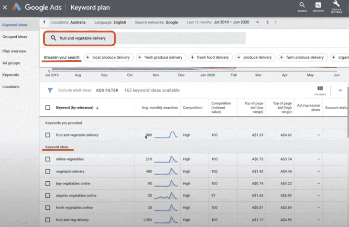Click trend sparkline for 'organic vegetables online'
This screenshot has width=349, height=227.
pyautogui.click(x=166, y=195)
